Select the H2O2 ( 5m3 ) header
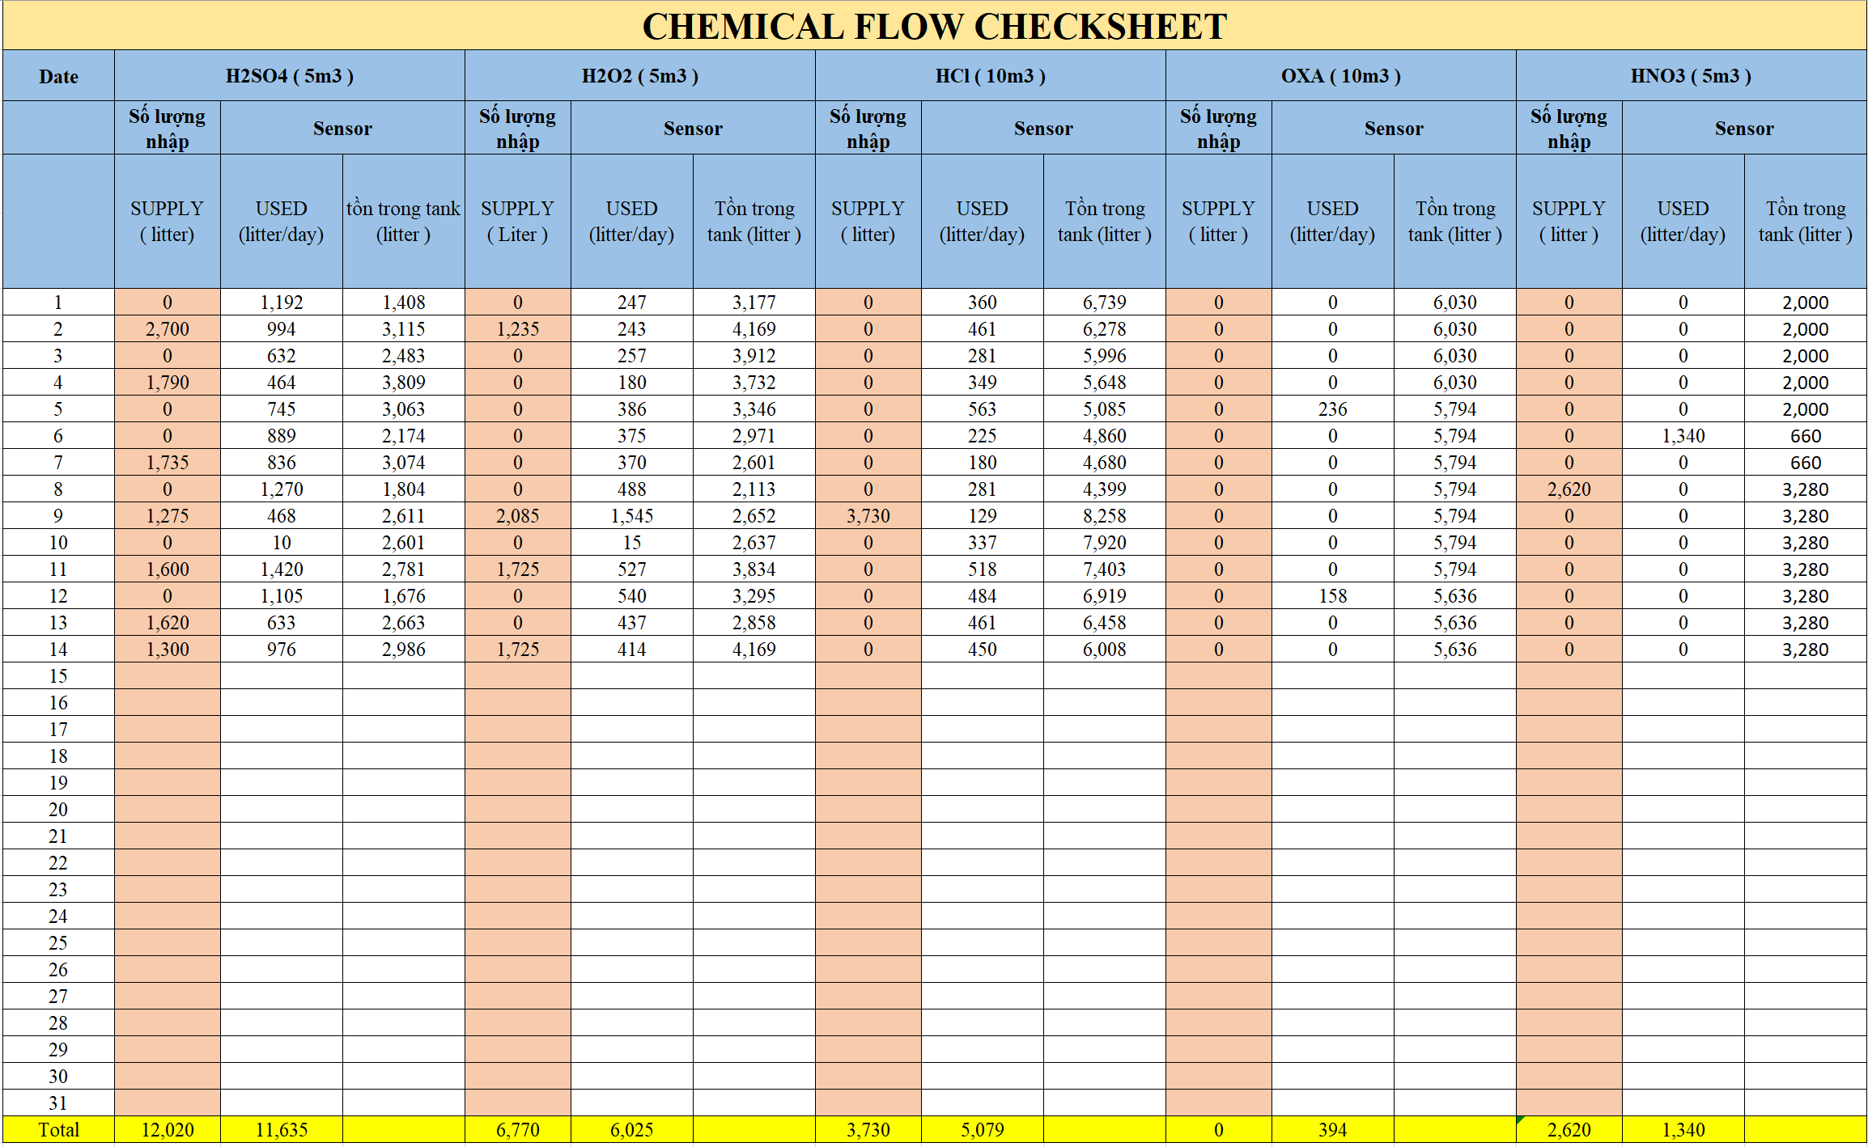The height and width of the screenshot is (1147, 1868). pyautogui.click(x=639, y=76)
